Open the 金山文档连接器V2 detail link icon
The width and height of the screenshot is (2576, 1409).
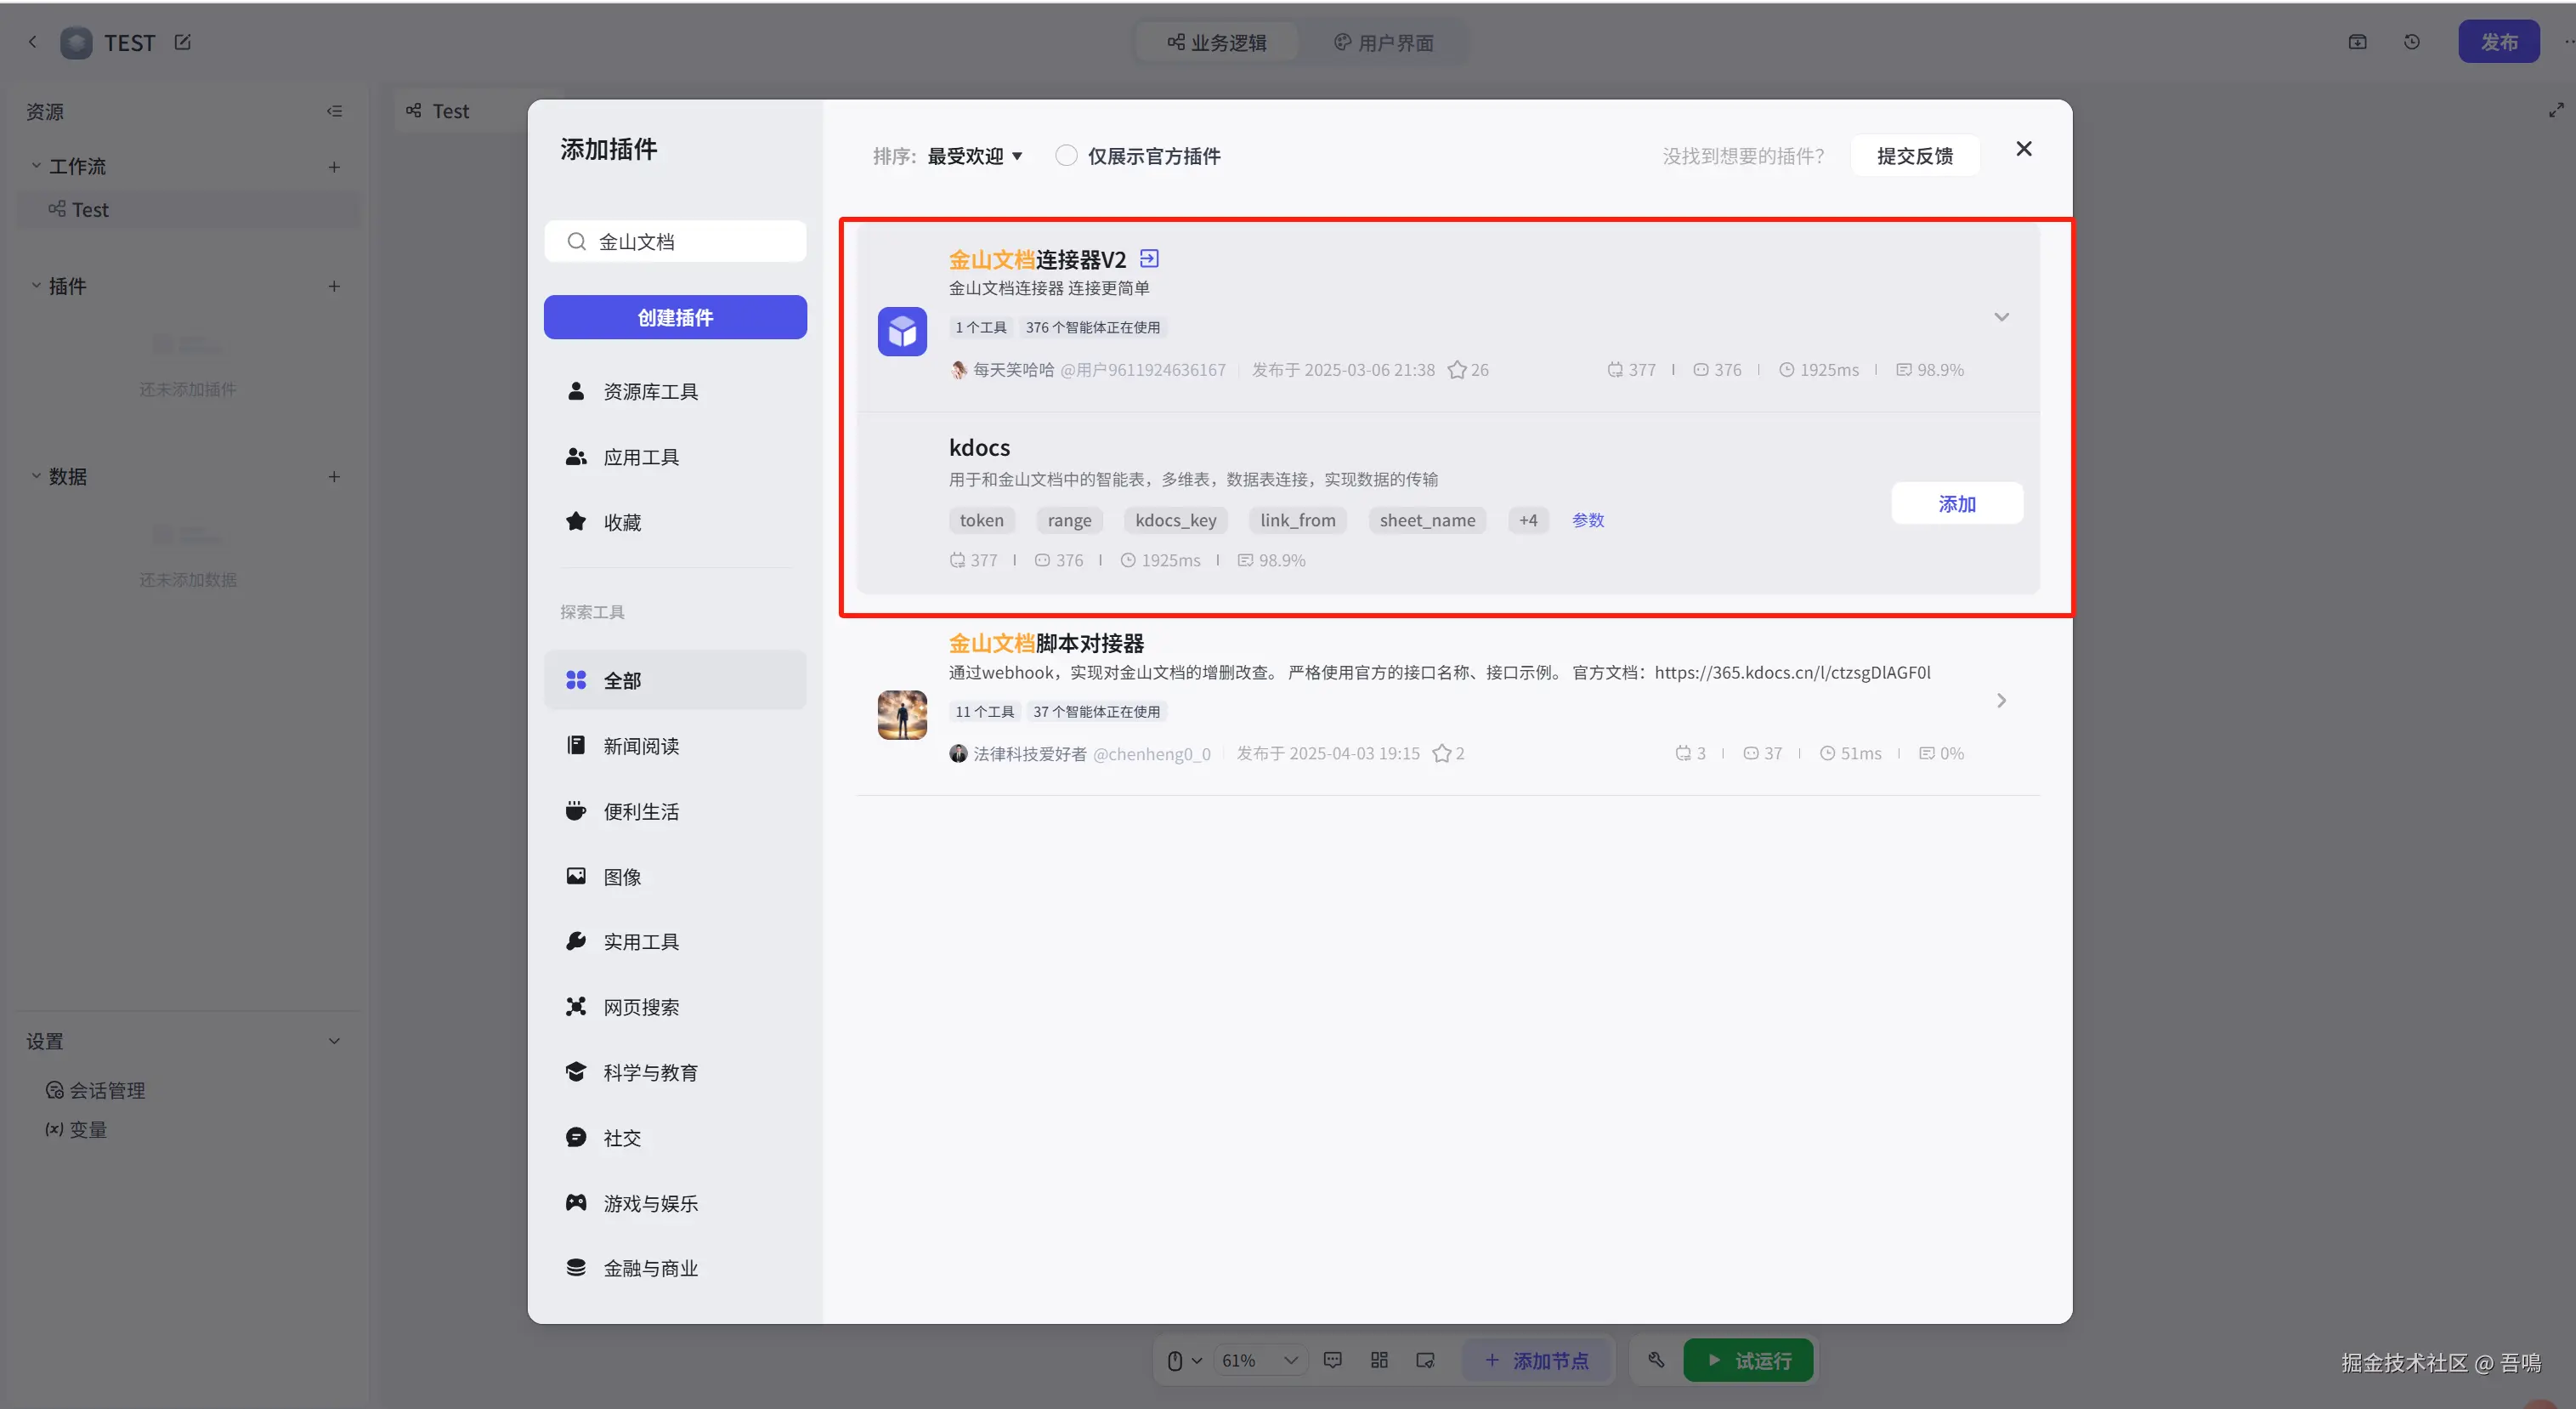tap(1149, 259)
